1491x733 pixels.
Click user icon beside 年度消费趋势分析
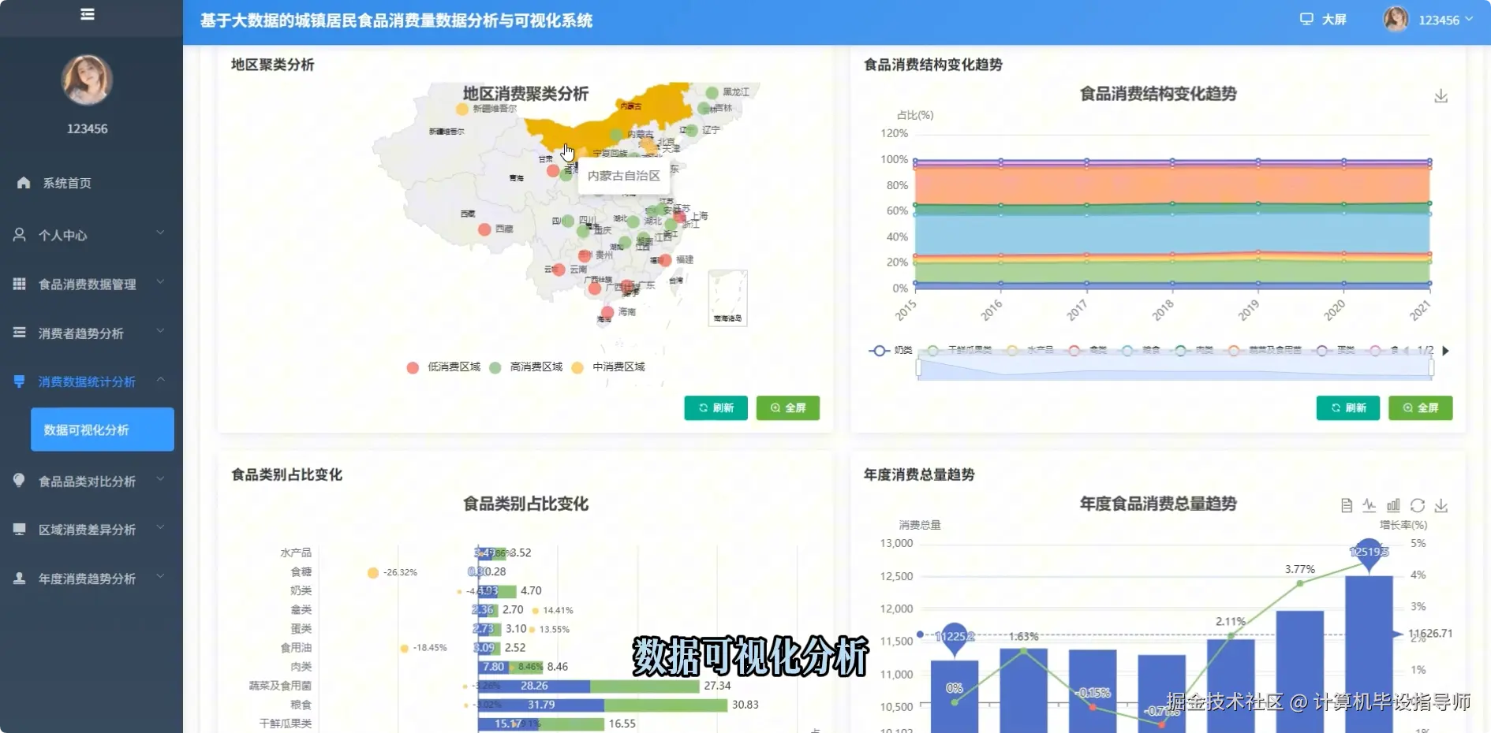pos(20,579)
